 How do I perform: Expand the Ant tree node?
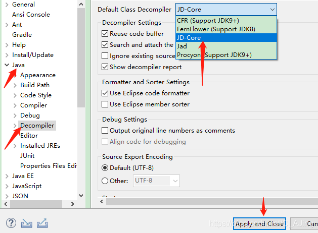[x=7, y=25]
